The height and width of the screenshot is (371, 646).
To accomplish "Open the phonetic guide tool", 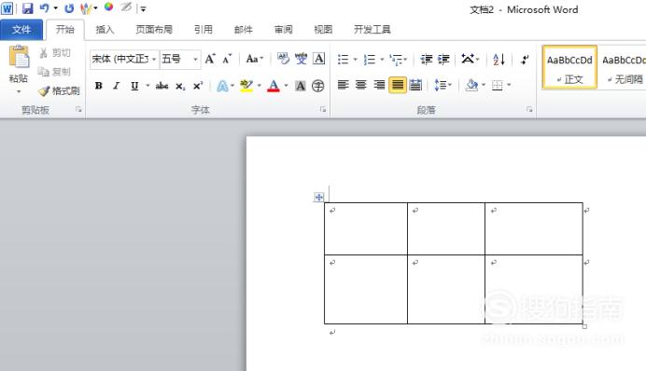I will click(x=302, y=59).
